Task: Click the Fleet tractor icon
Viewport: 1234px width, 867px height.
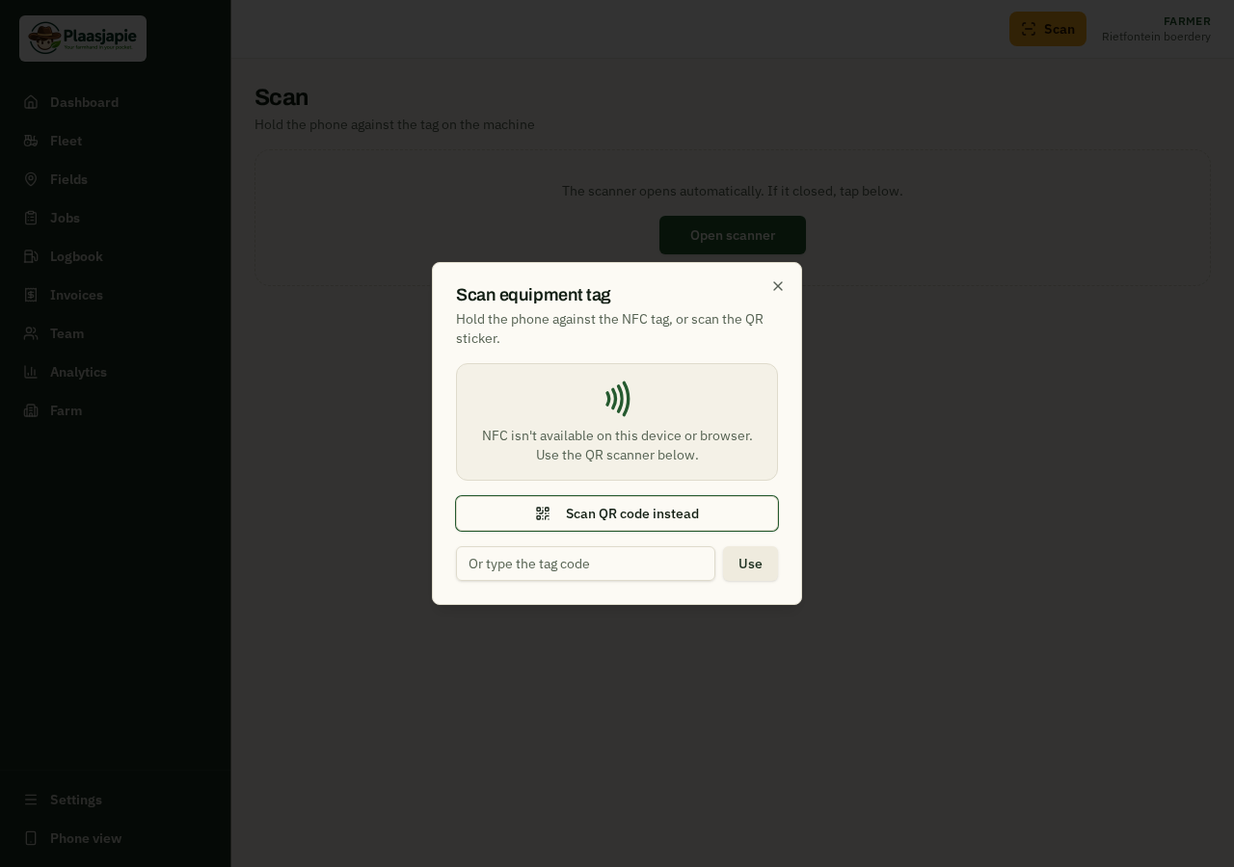Action: pos(31,141)
